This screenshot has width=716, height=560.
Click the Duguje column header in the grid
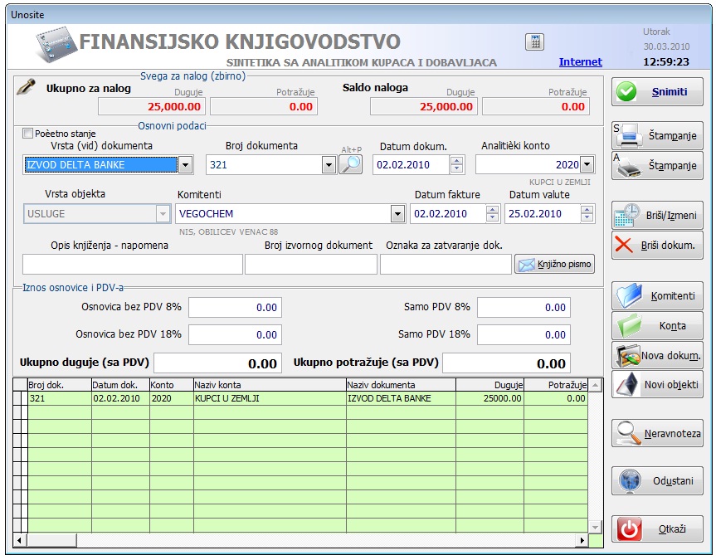coord(490,385)
